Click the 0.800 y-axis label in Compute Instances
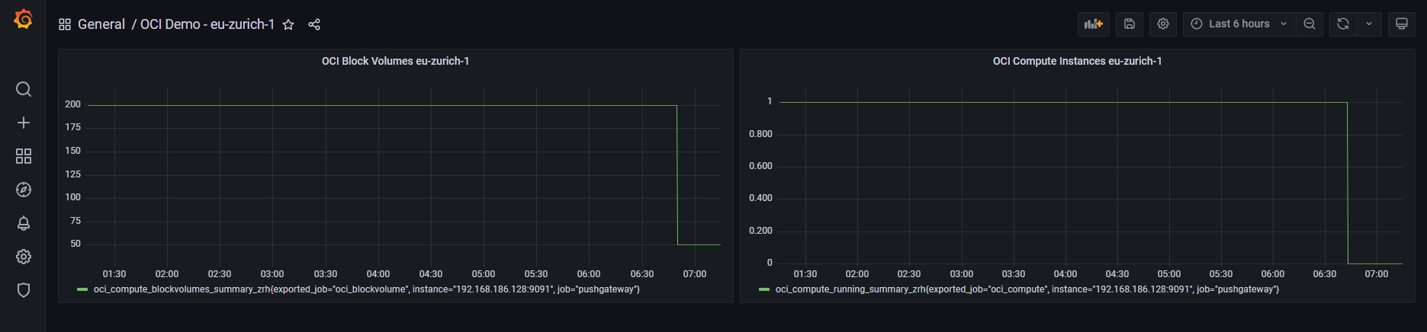The image size is (1427, 332). pyautogui.click(x=760, y=134)
